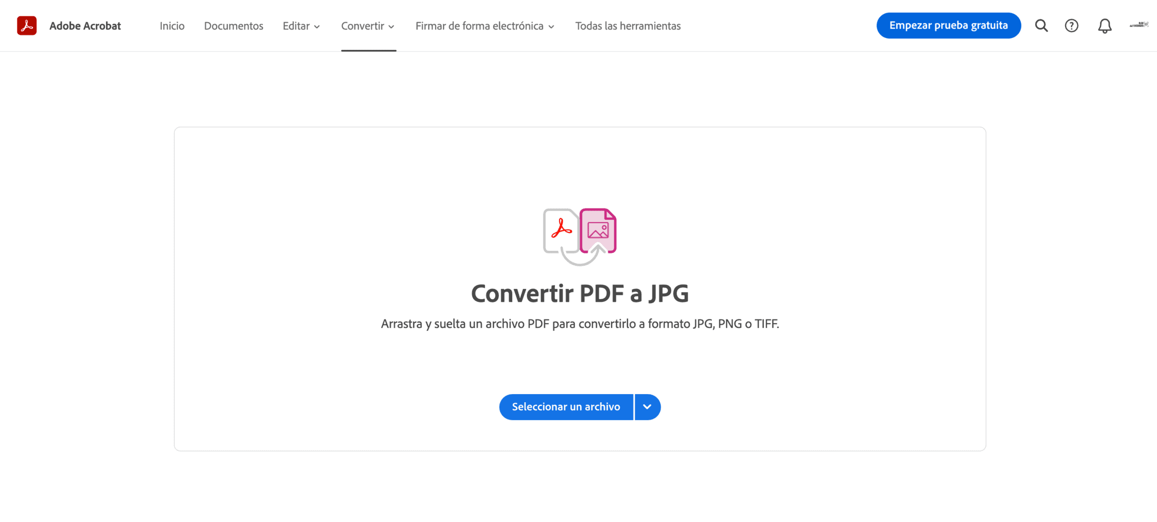Go to Inicio tab
Viewport: 1157px width, 522px height.
(x=172, y=26)
